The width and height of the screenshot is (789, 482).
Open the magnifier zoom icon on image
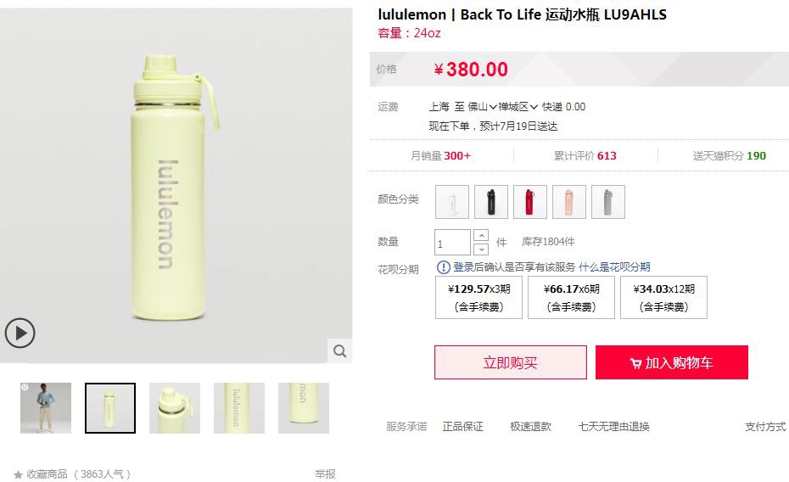[x=340, y=350]
